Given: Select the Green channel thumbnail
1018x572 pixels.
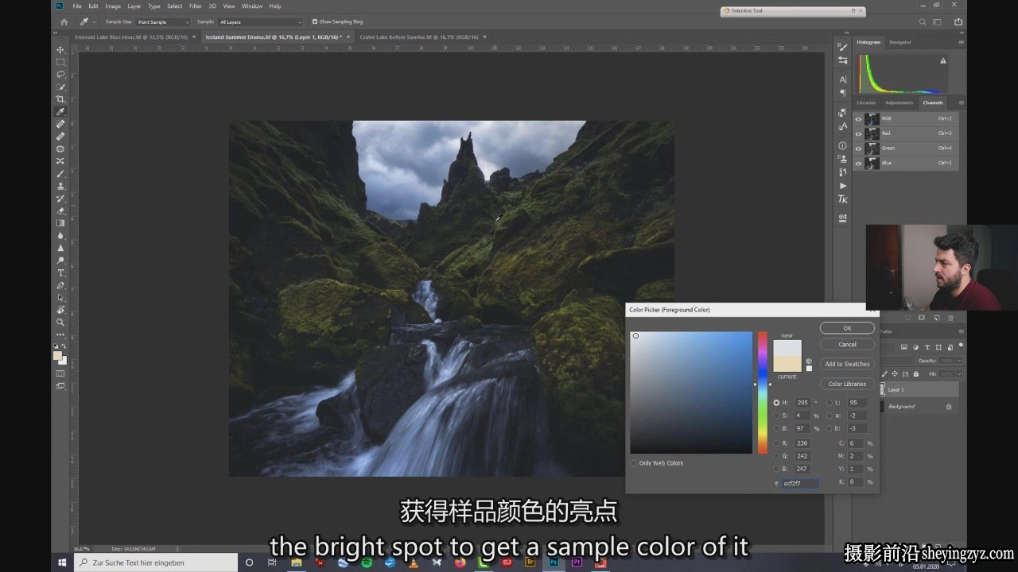Looking at the screenshot, I should (x=872, y=148).
